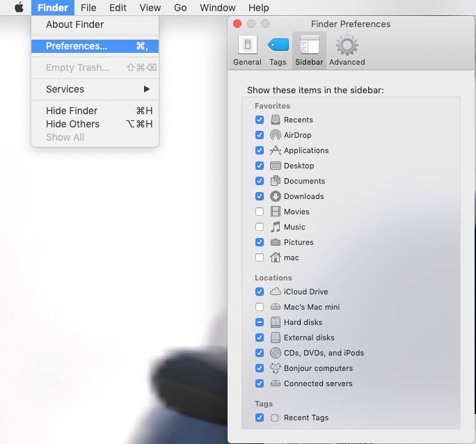Uncheck the Pictures checkbox
Image resolution: width=476 pixels, height=444 pixels.
tap(260, 242)
